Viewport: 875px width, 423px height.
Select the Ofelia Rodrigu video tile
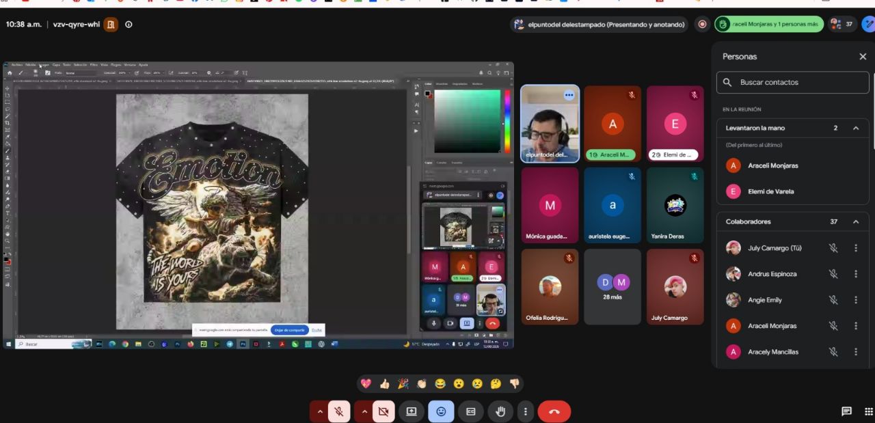point(550,286)
